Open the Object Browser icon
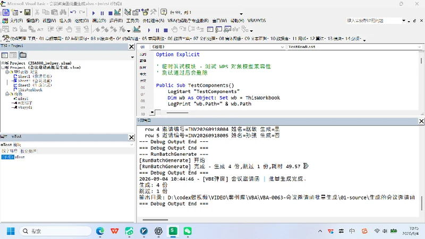Screen dimensions: 425x239 (x=145, y=12)
